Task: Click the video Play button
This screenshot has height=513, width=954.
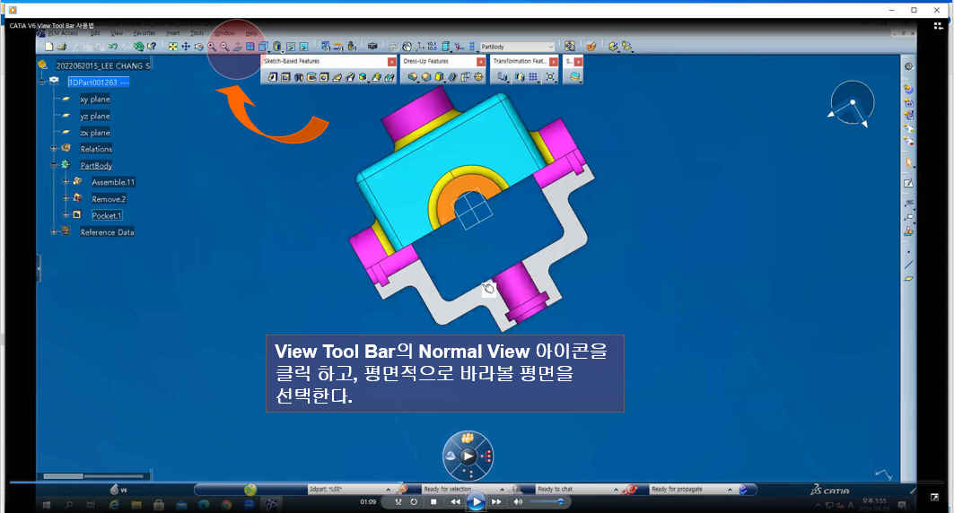Action: (476, 502)
